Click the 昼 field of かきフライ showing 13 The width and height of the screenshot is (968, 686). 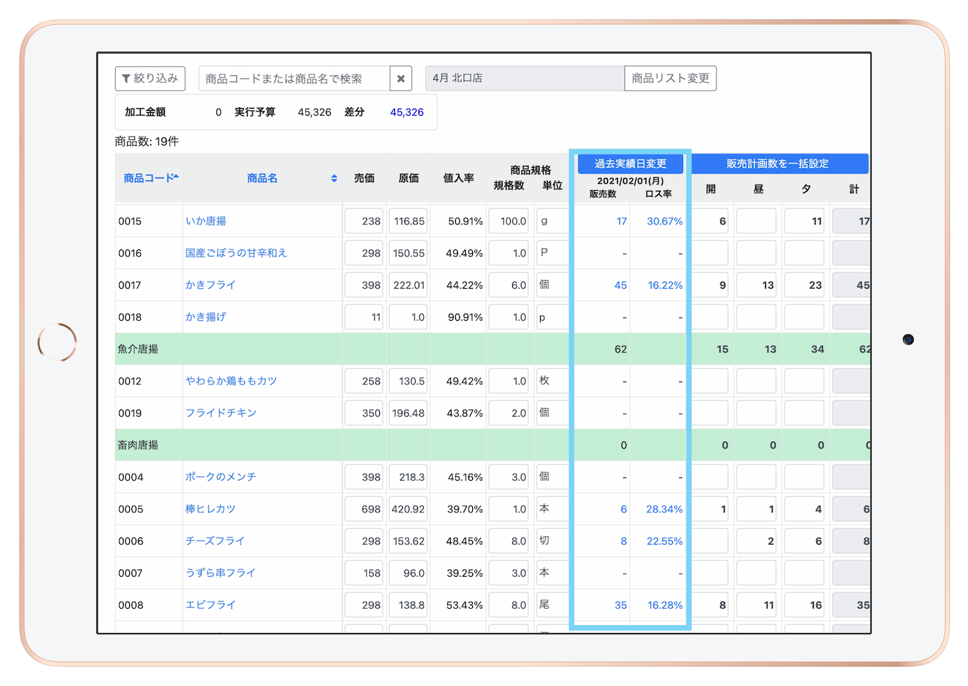[x=757, y=285]
